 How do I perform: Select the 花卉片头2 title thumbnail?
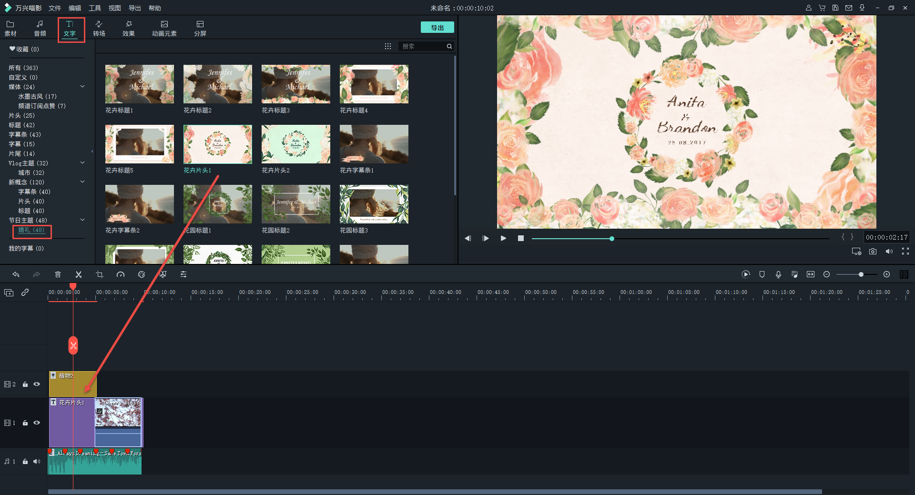[x=295, y=144]
